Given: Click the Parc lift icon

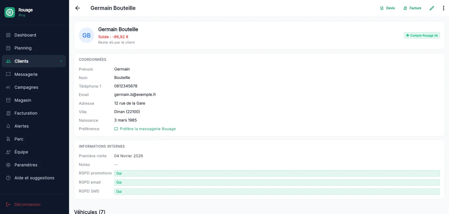Looking at the screenshot, I should [x=8, y=139].
